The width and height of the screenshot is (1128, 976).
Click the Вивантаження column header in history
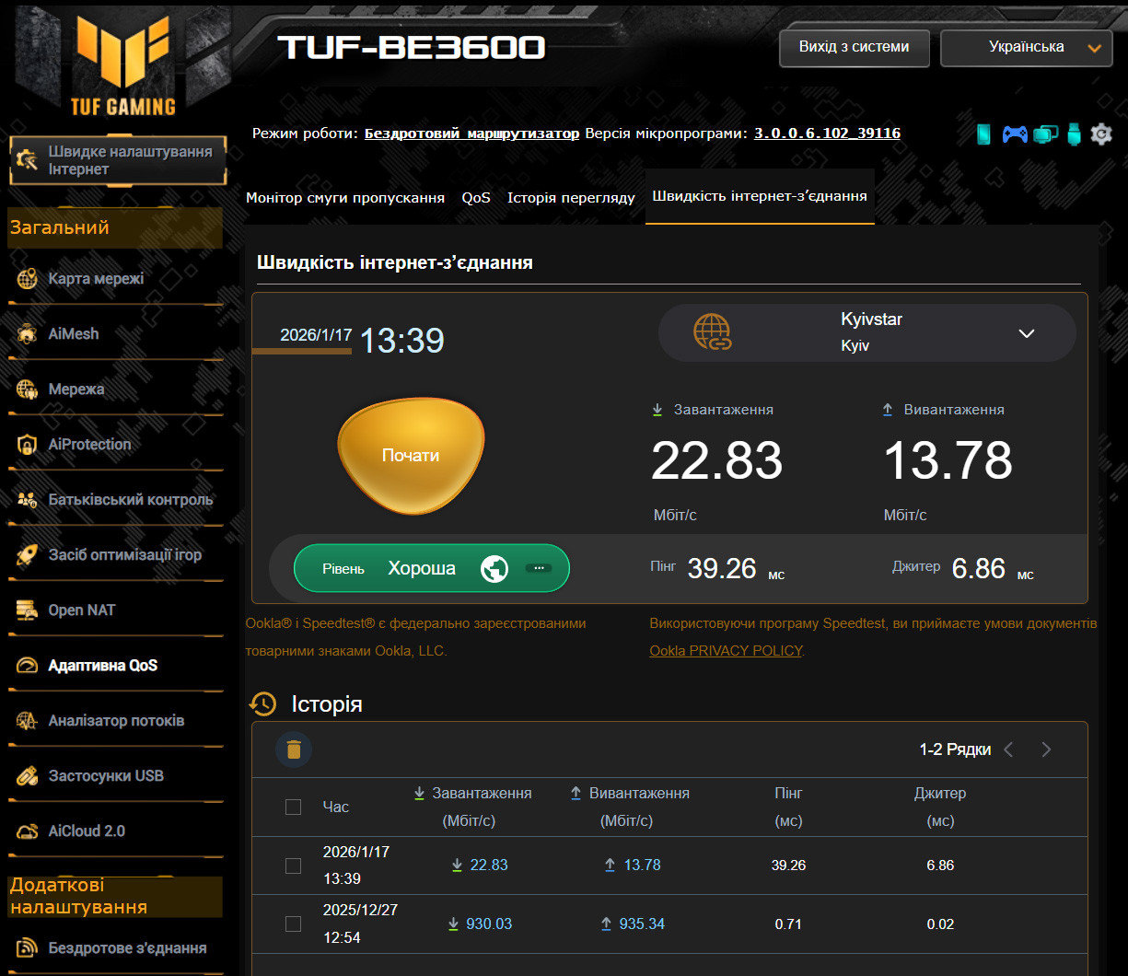point(630,807)
